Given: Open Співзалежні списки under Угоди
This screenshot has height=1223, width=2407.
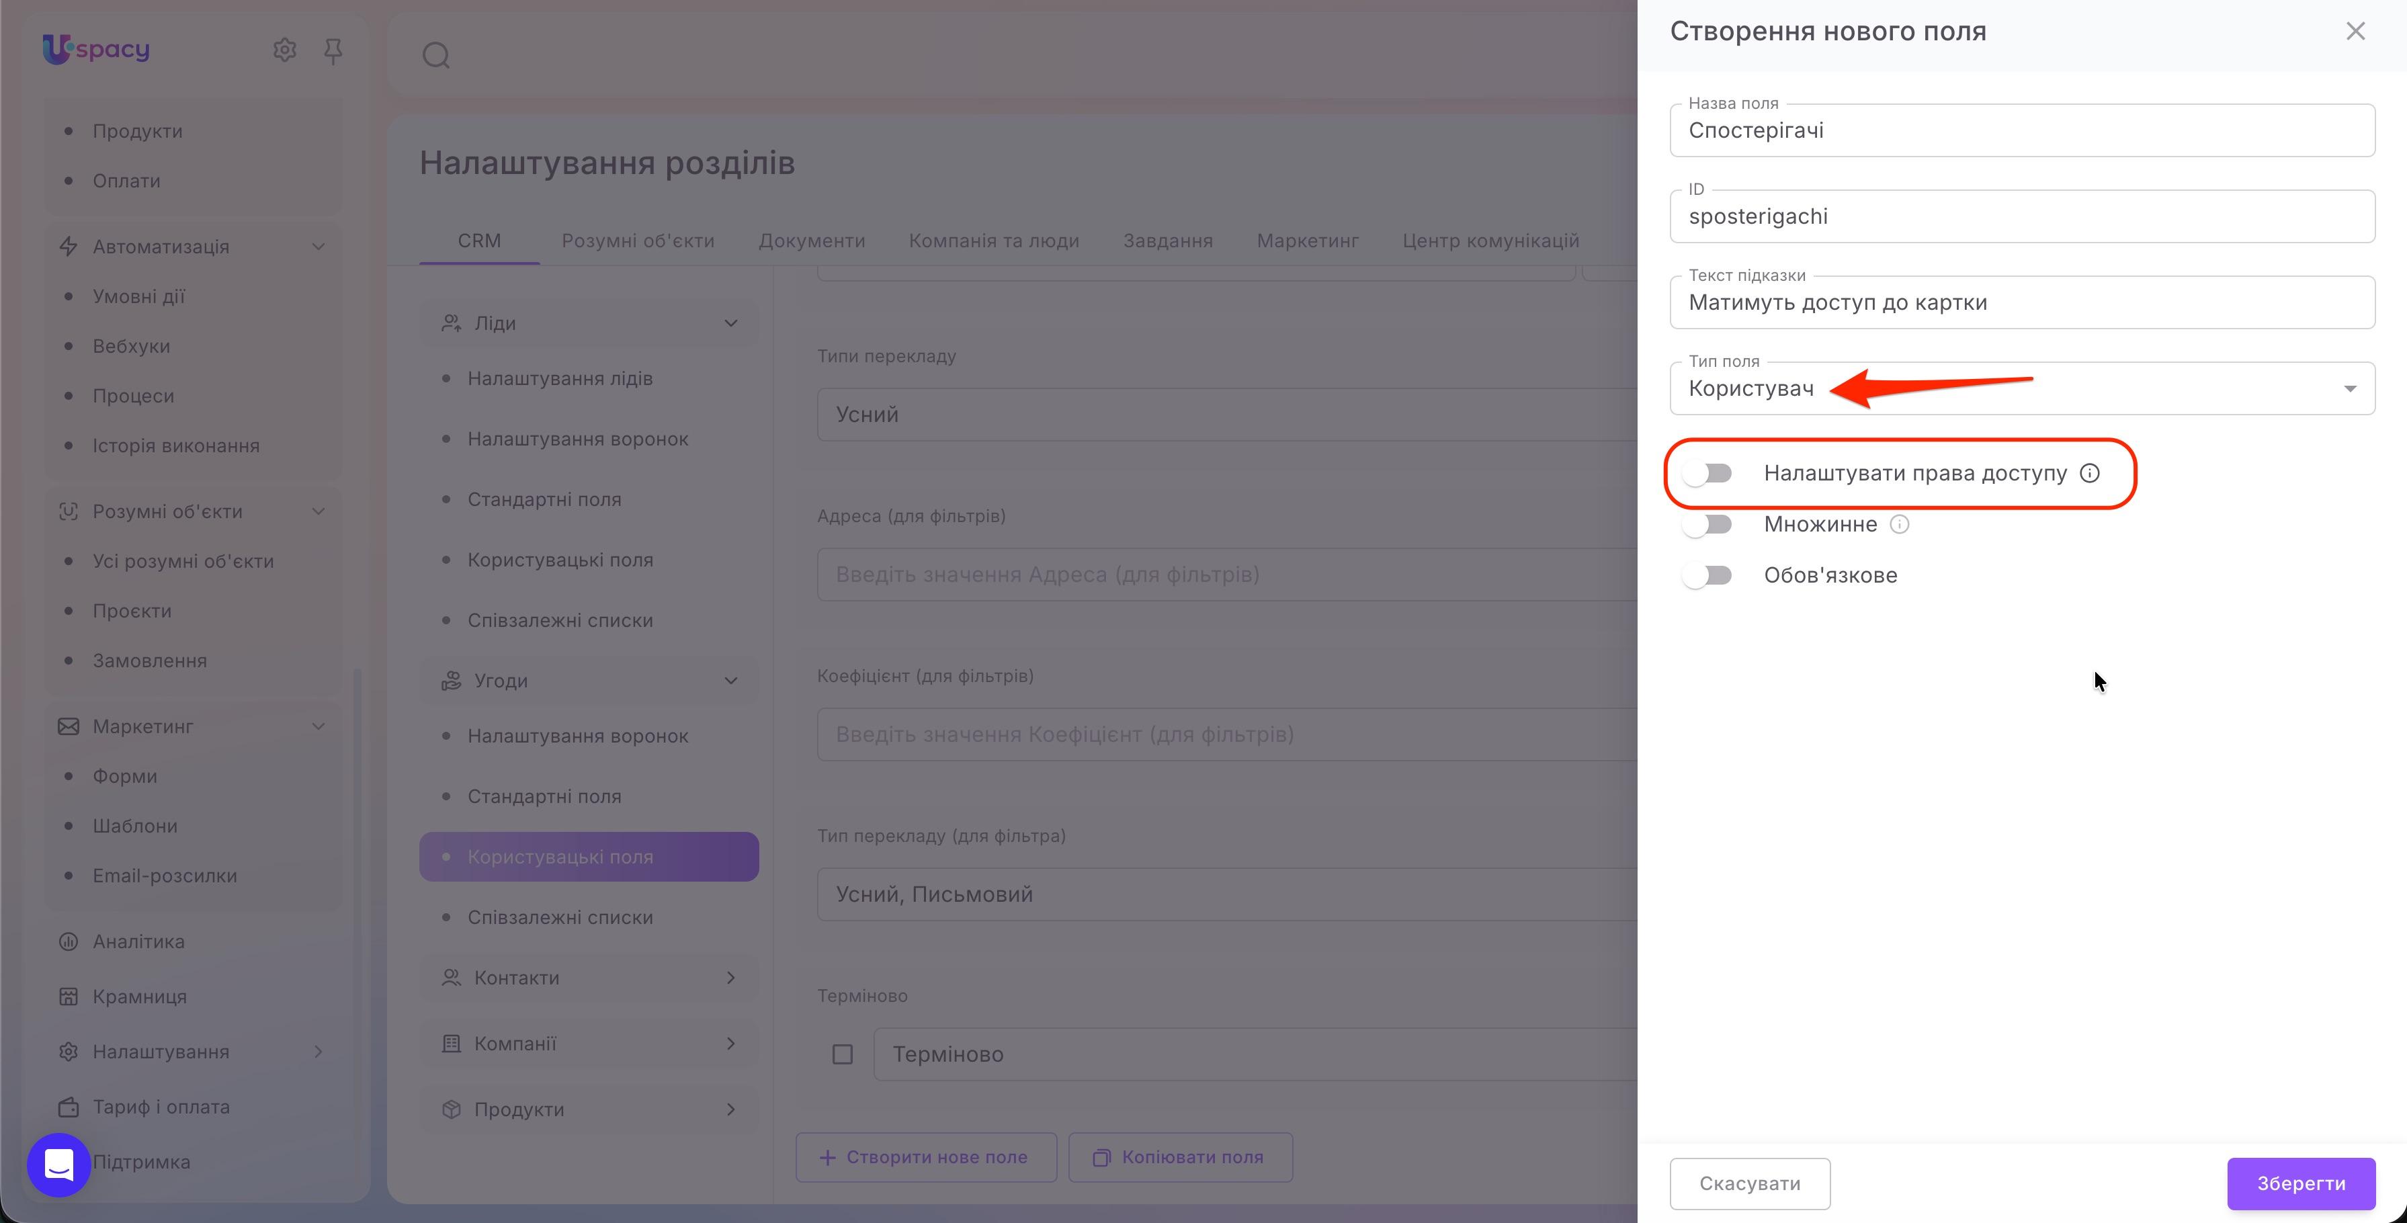Looking at the screenshot, I should 560,919.
